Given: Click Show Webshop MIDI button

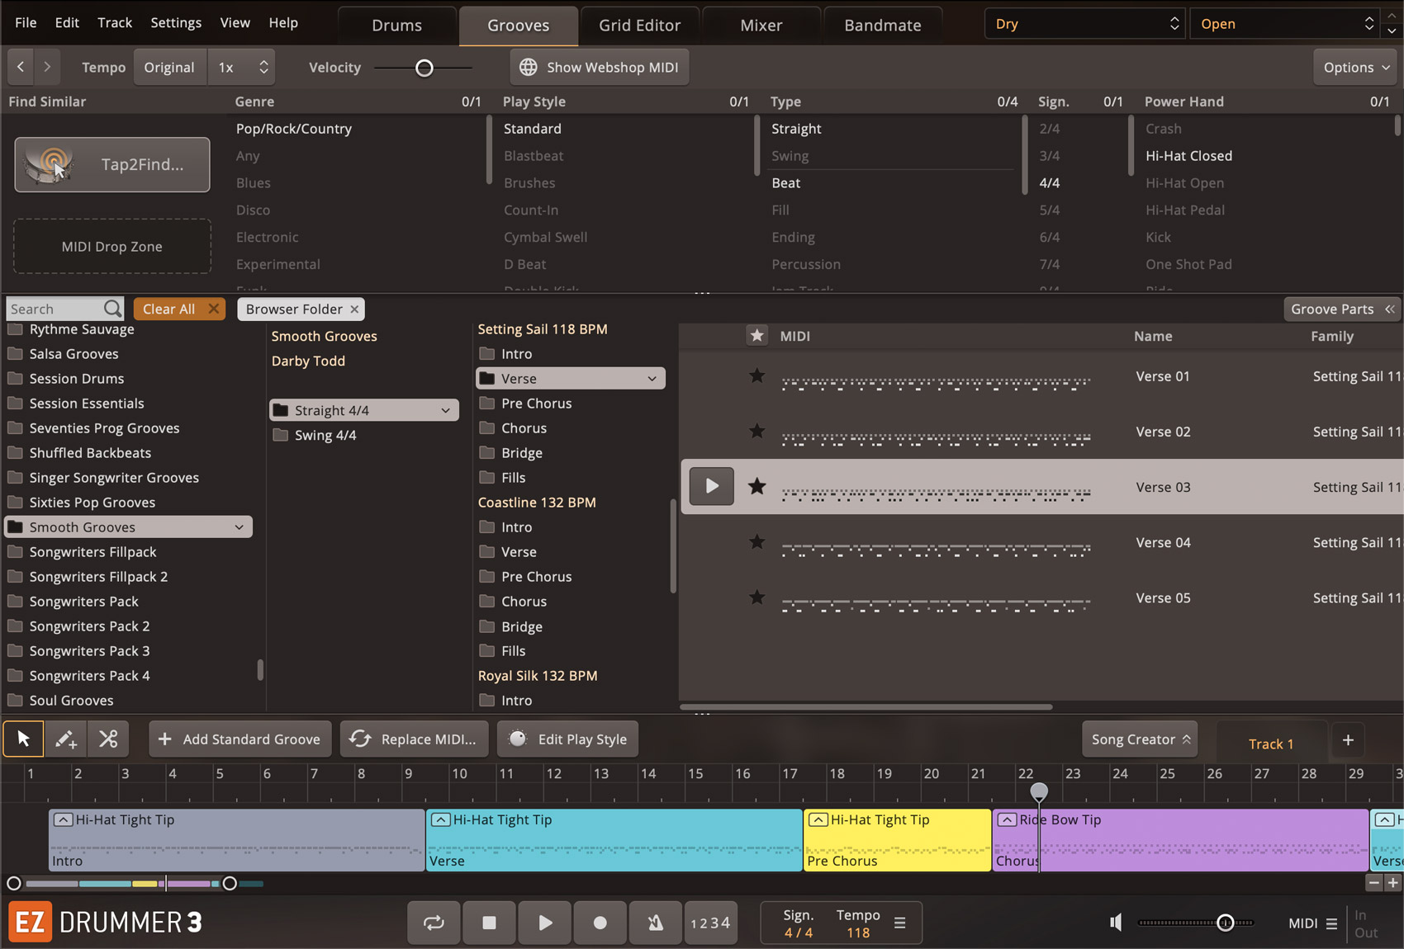Looking at the screenshot, I should (599, 67).
